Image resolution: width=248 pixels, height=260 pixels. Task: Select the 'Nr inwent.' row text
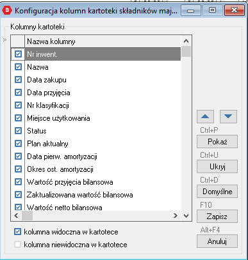(42, 54)
